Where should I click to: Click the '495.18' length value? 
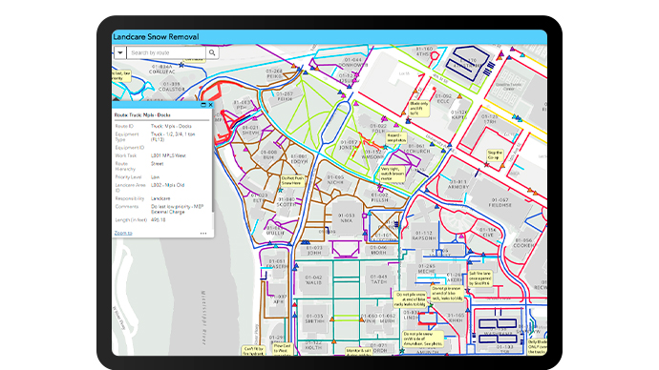(158, 220)
